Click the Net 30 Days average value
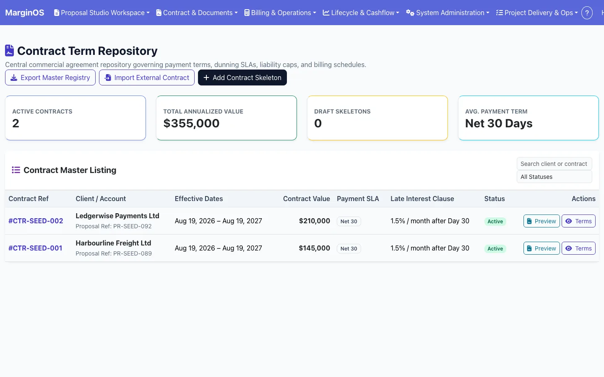Viewport: 604px width, 377px height. pos(499,123)
